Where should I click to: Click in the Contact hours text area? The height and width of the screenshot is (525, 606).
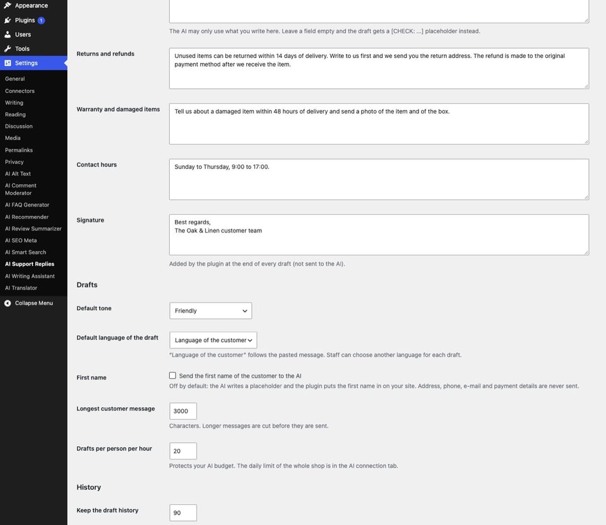379,180
